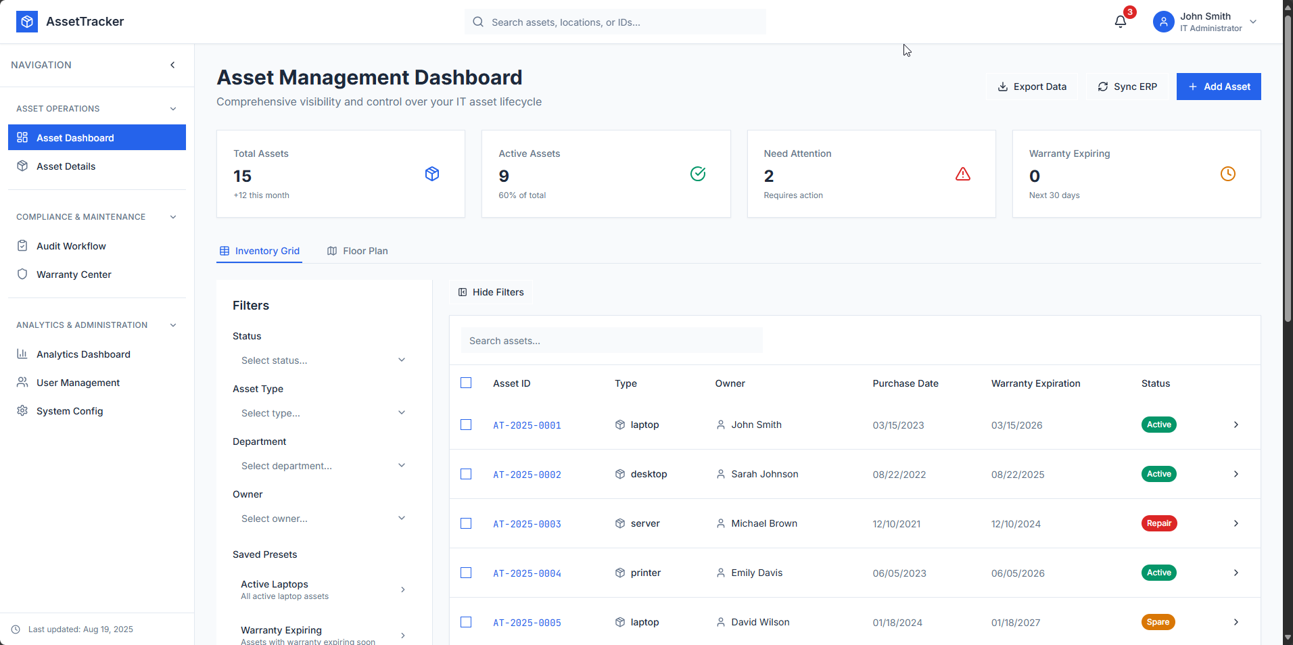The height and width of the screenshot is (645, 1293).
Task: Collapse the Asset Operations section
Action: click(x=97, y=109)
